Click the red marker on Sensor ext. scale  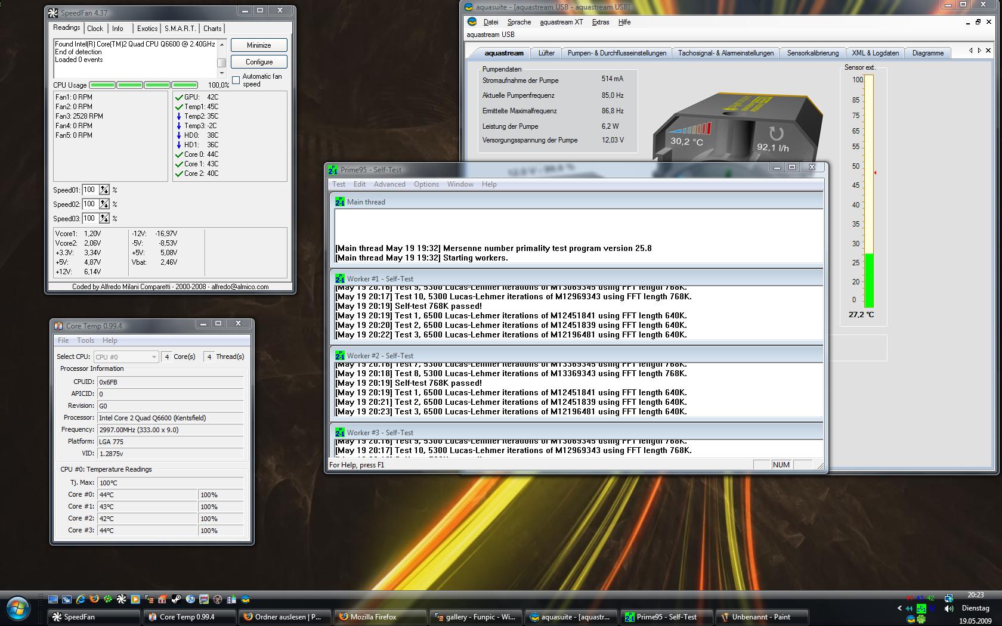pos(875,173)
